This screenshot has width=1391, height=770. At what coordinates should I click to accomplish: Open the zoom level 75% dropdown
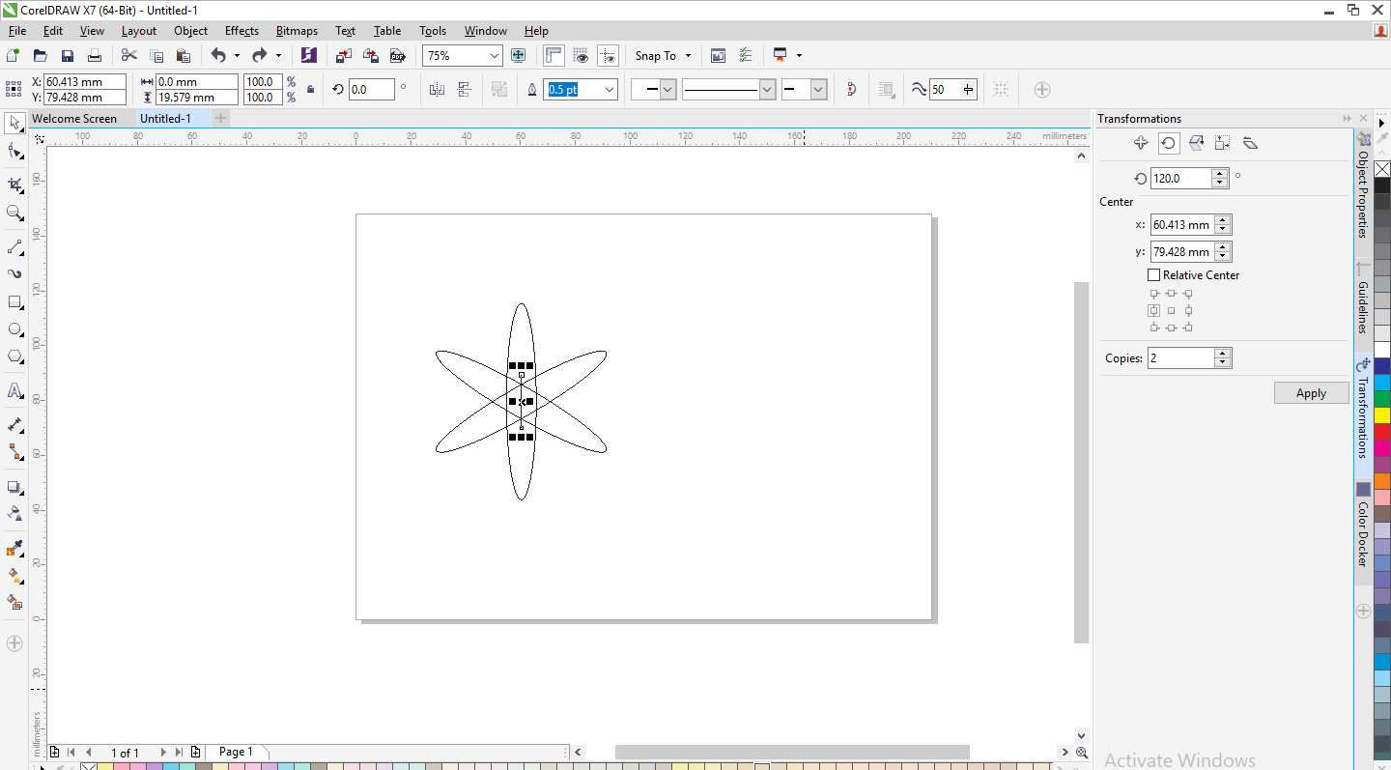[x=495, y=56]
